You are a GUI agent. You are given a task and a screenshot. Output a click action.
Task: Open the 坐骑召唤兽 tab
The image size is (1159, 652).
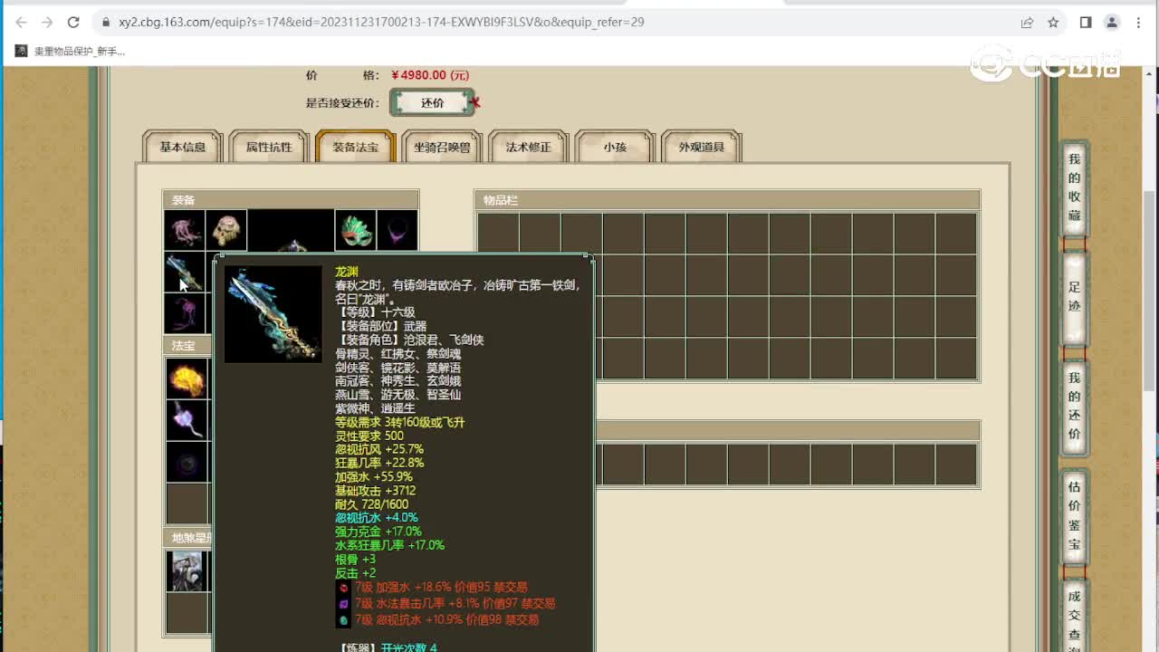click(442, 147)
